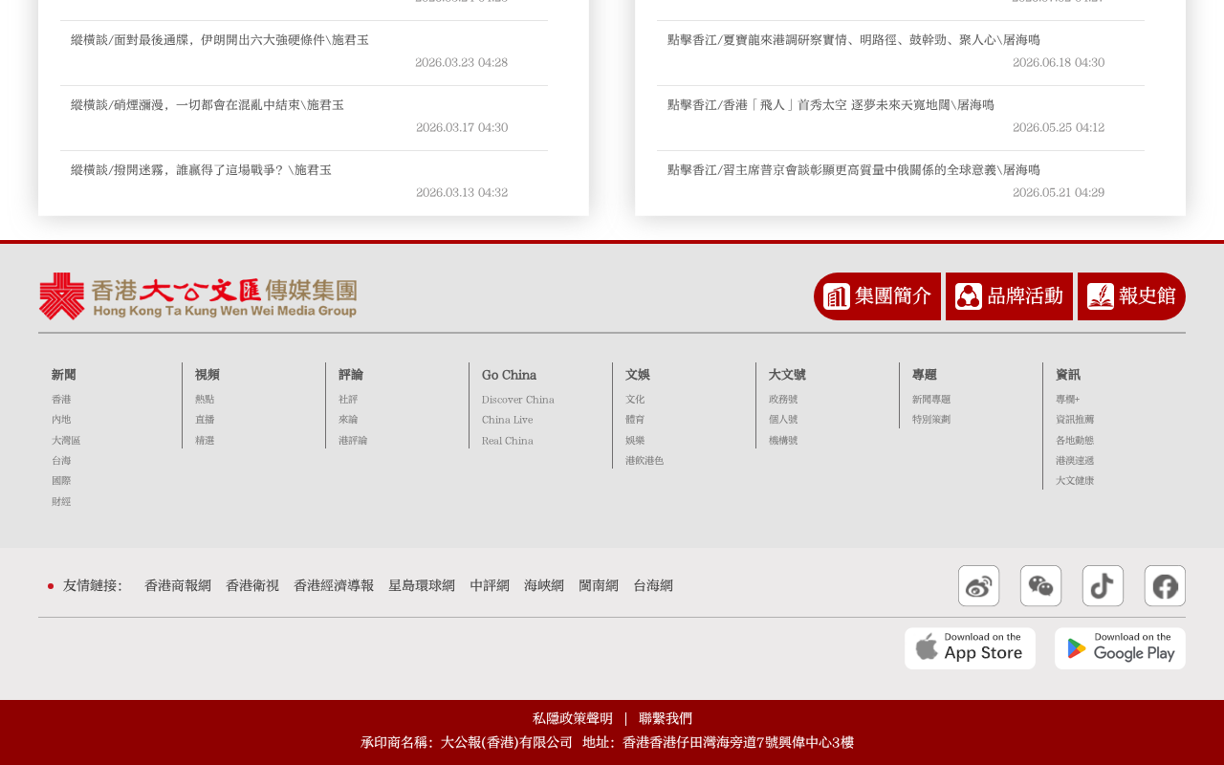This screenshot has width=1224, height=765.
Task: Open the Google Play download badge
Action: coord(1120,648)
